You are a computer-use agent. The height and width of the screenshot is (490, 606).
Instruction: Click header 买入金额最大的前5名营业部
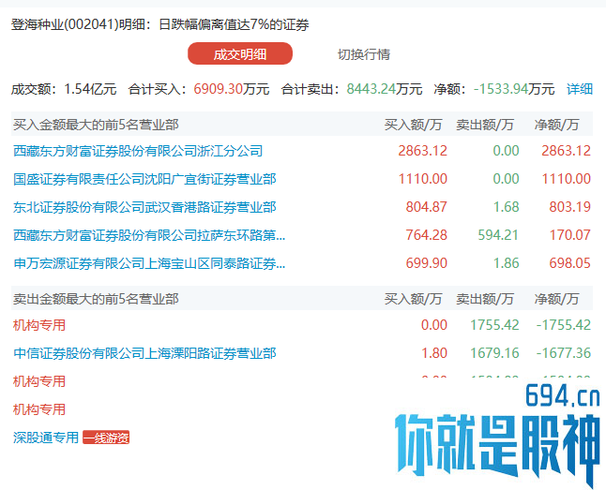96,125
